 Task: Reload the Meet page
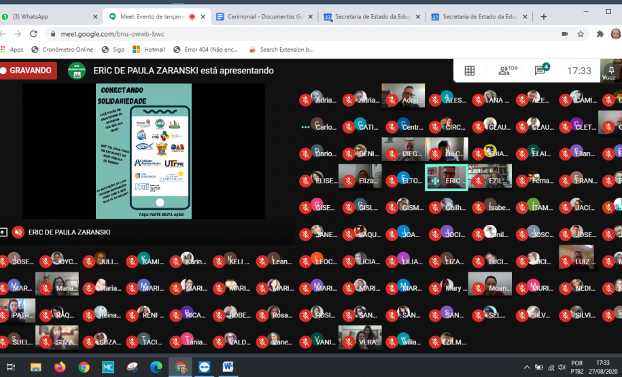pos(33,34)
